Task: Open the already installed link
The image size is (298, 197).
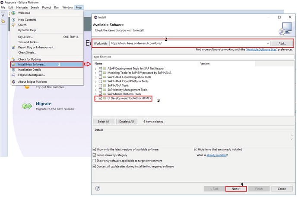Action: point(217,155)
